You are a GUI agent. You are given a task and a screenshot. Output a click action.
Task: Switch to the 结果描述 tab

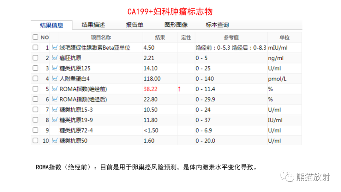[x=93, y=25]
